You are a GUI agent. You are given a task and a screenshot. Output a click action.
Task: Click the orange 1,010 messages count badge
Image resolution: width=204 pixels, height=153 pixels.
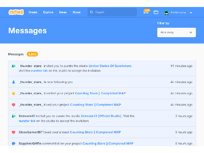[x=32, y=54]
